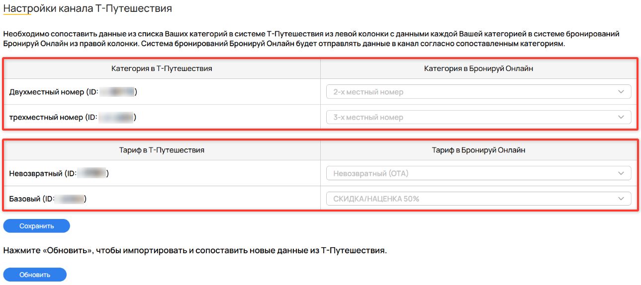The image size is (641, 285).
Task: Select the 'Невозвратный' tariff label
Action: [35, 173]
